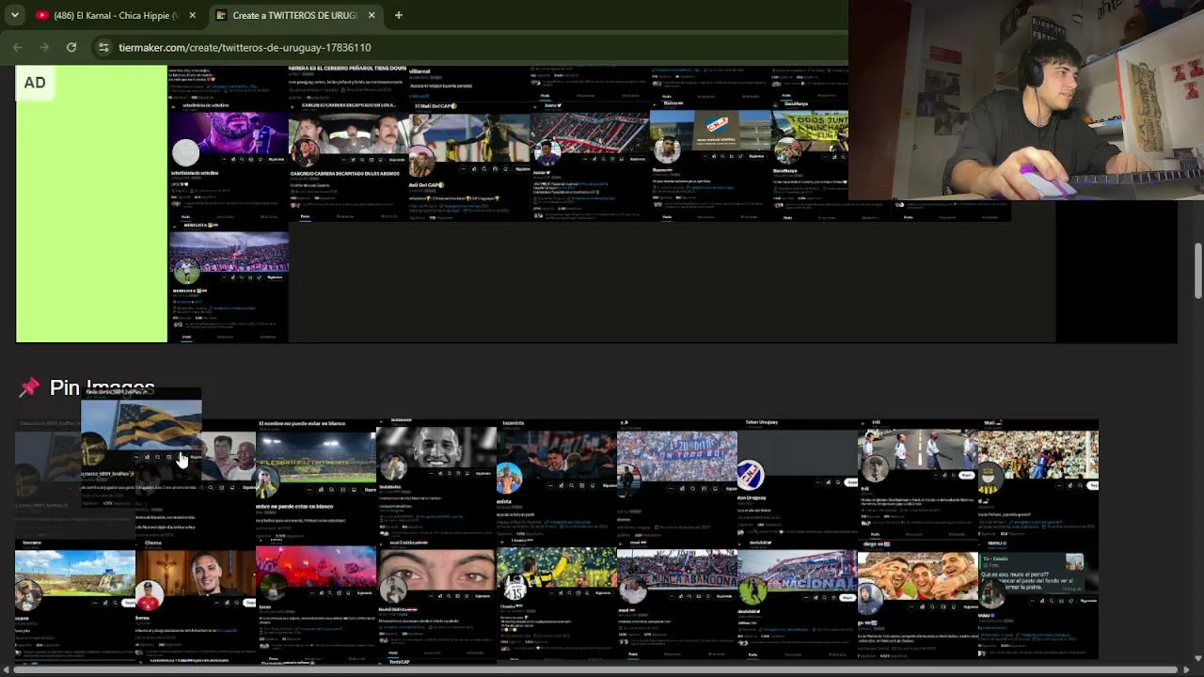Pick the 'El nombre no puede estar en blanco' image

point(316,480)
